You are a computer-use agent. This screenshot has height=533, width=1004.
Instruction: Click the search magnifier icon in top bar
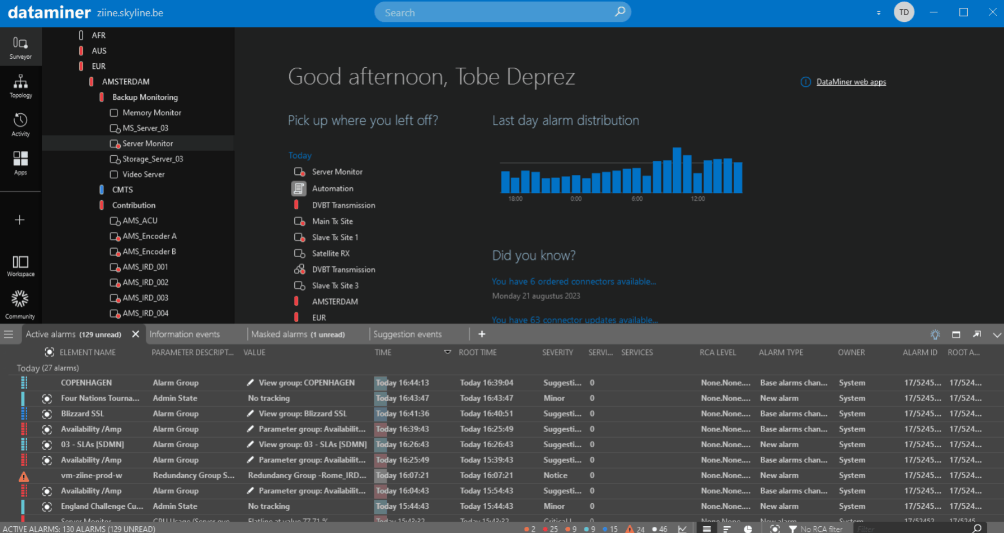point(619,12)
